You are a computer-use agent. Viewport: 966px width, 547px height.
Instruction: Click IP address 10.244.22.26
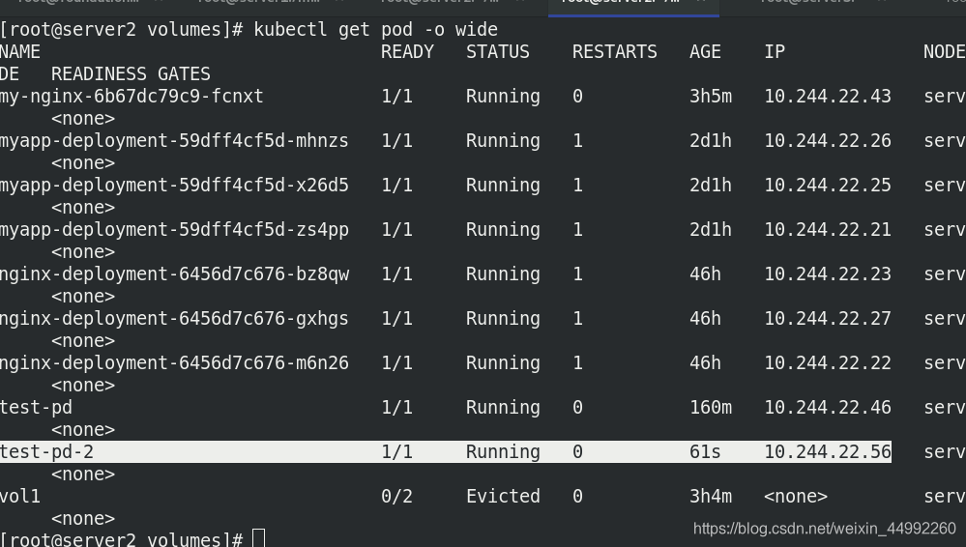[828, 140]
